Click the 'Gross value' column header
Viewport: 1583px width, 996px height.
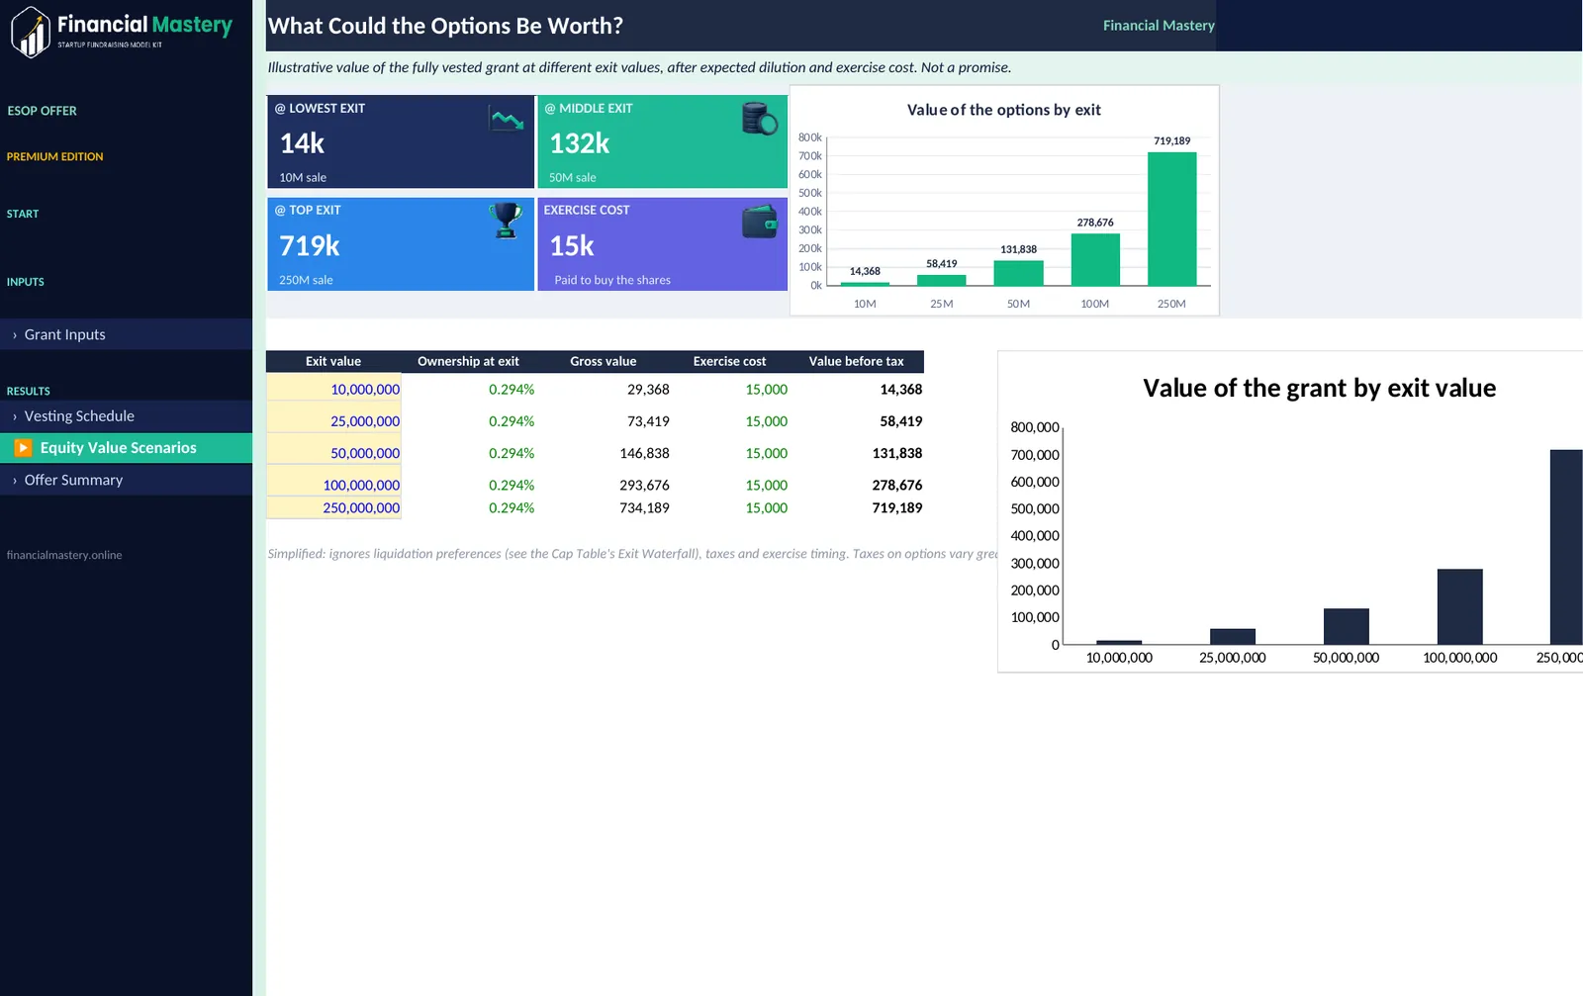click(x=603, y=361)
